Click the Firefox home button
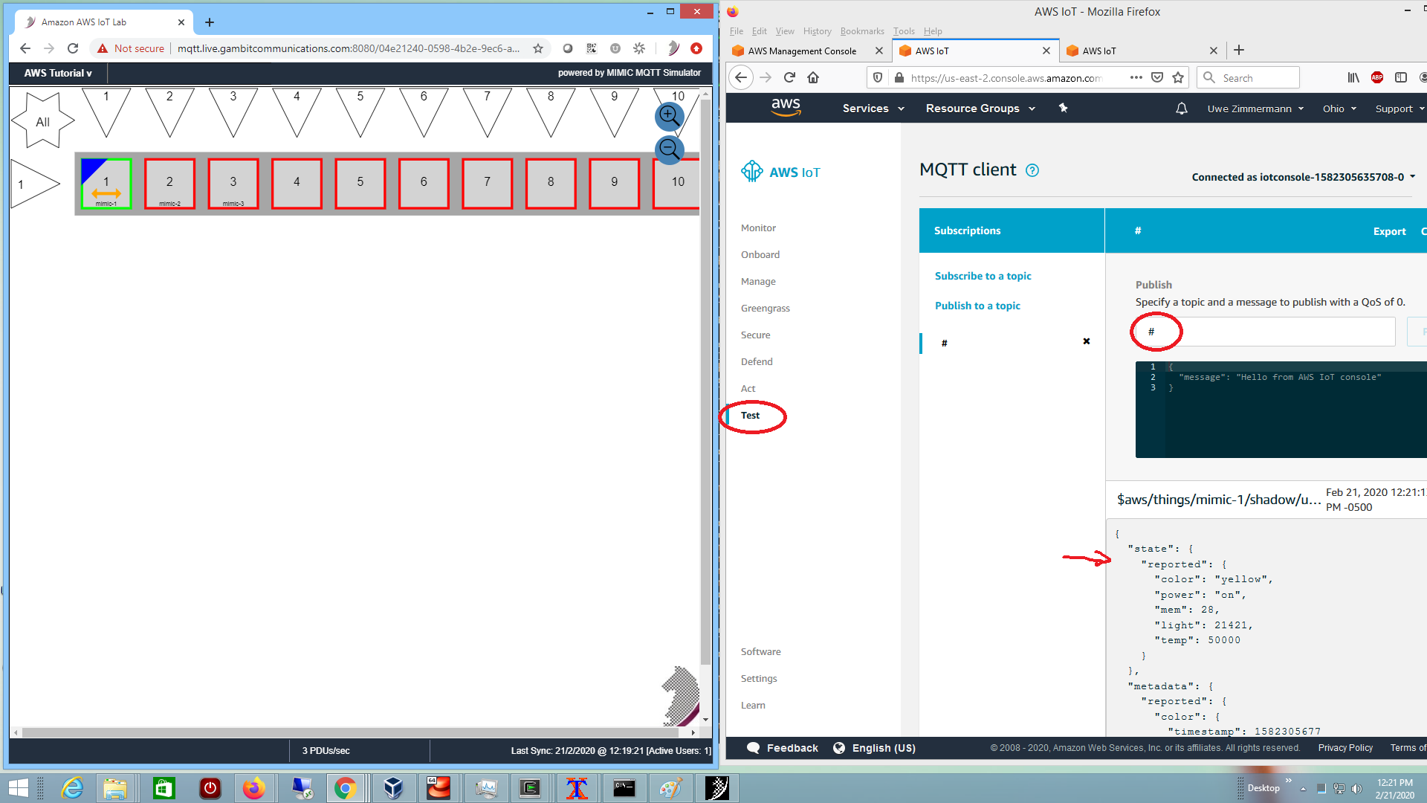1427x803 pixels. pos(813,77)
